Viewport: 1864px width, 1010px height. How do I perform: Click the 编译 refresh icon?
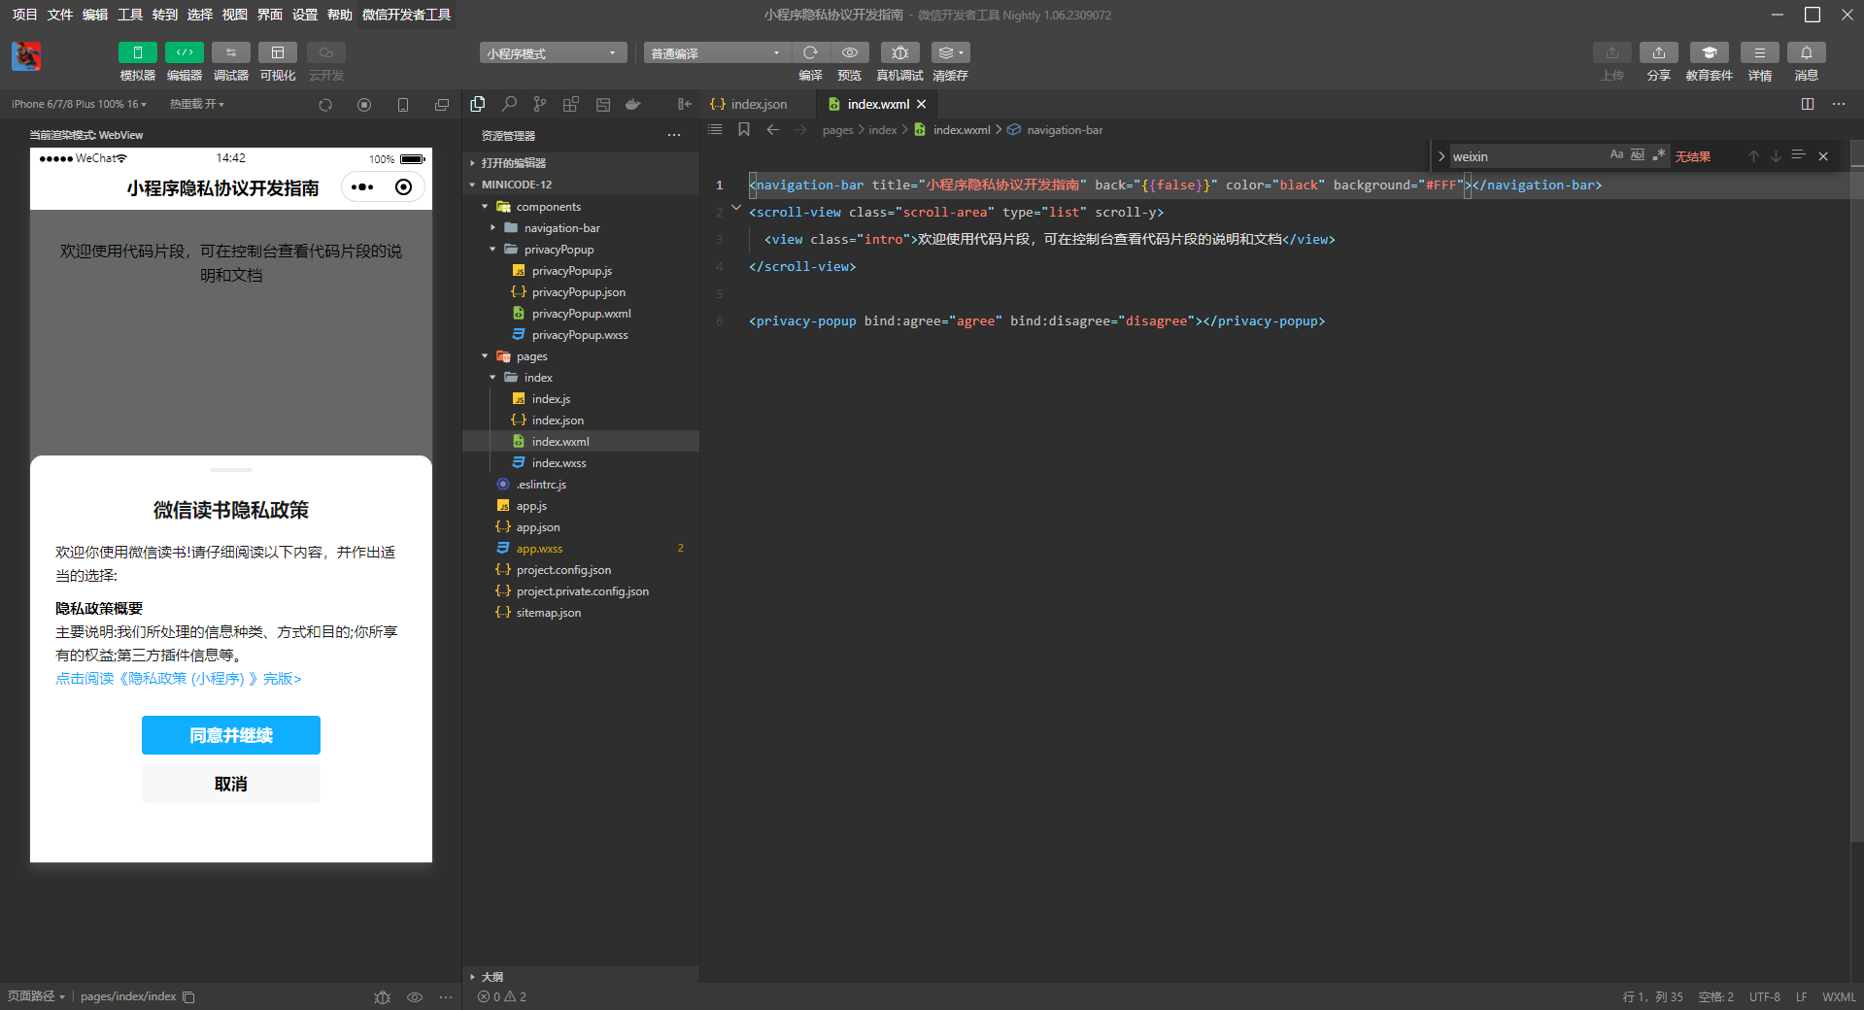coord(810,52)
